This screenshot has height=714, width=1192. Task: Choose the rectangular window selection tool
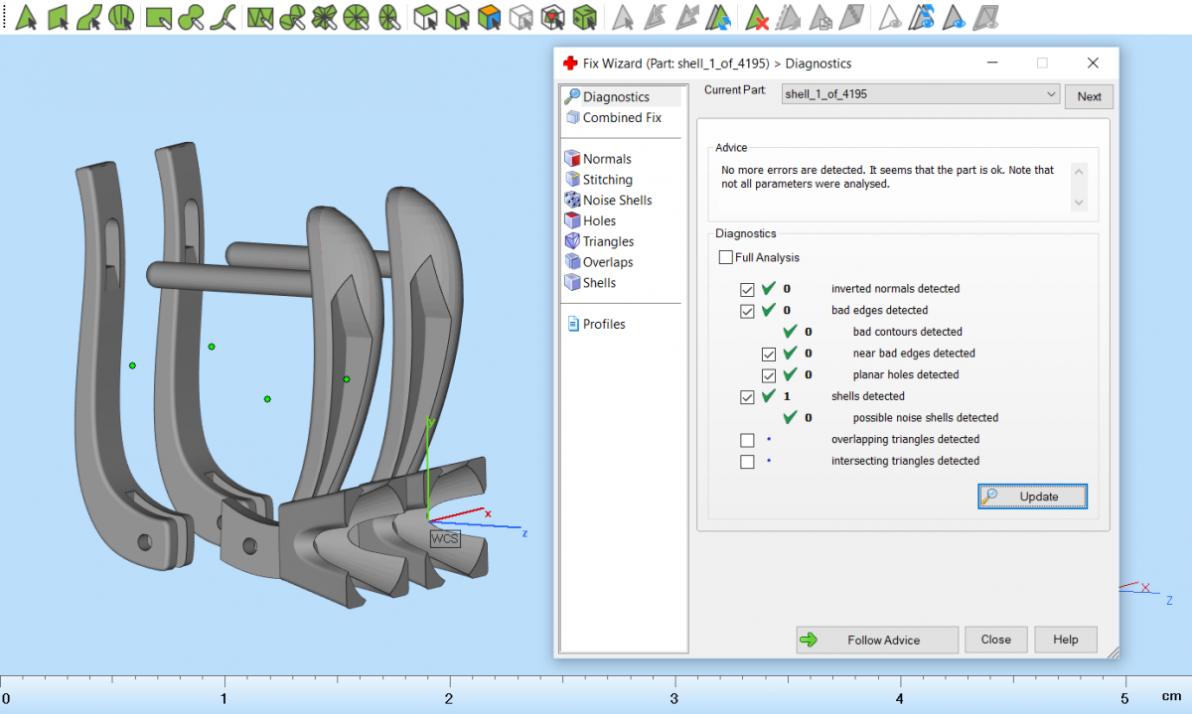pos(158,17)
